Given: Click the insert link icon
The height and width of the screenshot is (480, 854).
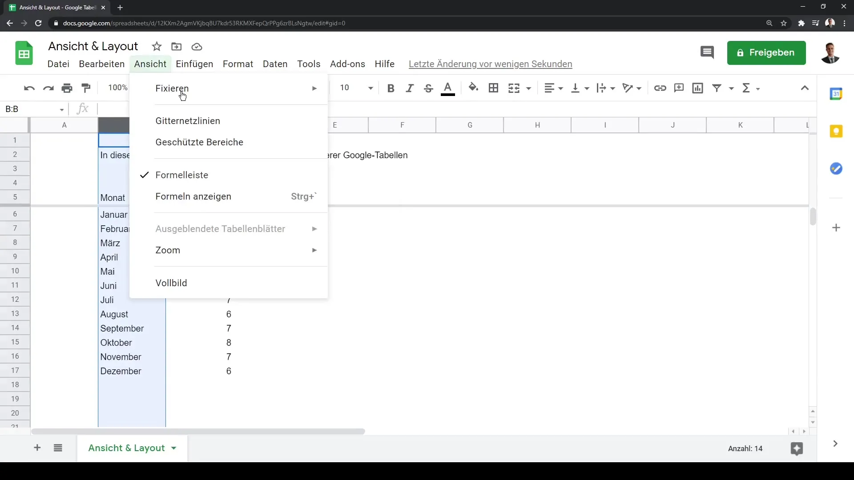Looking at the screenshot, I should (x=660, y=88).
